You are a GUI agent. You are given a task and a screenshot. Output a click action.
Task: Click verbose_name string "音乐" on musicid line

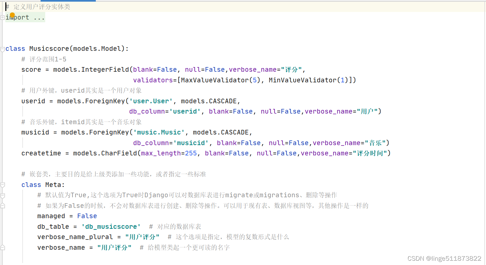pyautogui.click(x=375, y=143)
